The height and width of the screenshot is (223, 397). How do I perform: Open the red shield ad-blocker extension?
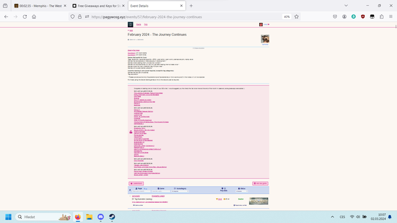click(x=363, y=17)
